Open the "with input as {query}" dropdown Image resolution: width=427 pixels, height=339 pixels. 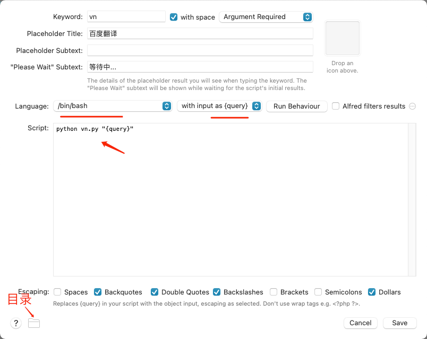[x=219, y=106]
